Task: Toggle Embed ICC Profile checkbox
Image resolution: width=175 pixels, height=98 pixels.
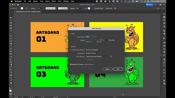Action: [x=71, y=64]
